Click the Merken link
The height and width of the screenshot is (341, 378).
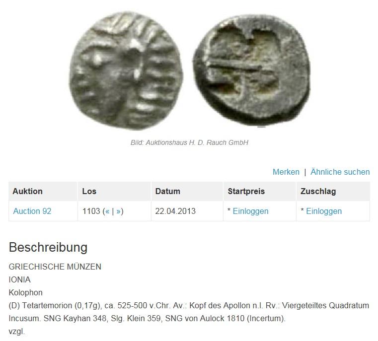click(x=286, y=172)
